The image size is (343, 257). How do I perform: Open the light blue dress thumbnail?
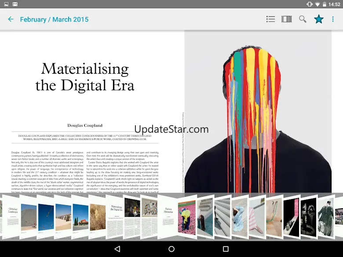240,217
